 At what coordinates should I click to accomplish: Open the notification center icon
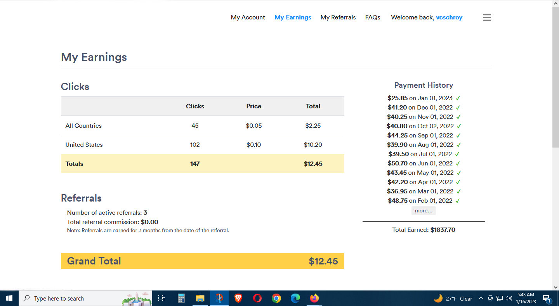click(547, 298)
